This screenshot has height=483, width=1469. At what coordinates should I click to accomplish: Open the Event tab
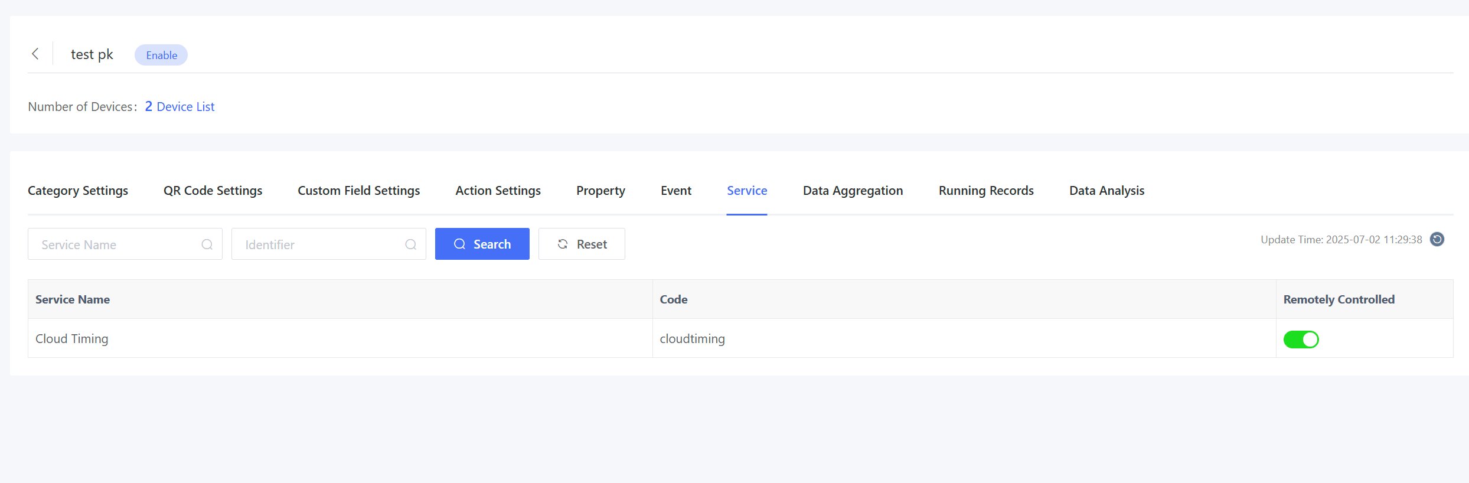[675, 191]
